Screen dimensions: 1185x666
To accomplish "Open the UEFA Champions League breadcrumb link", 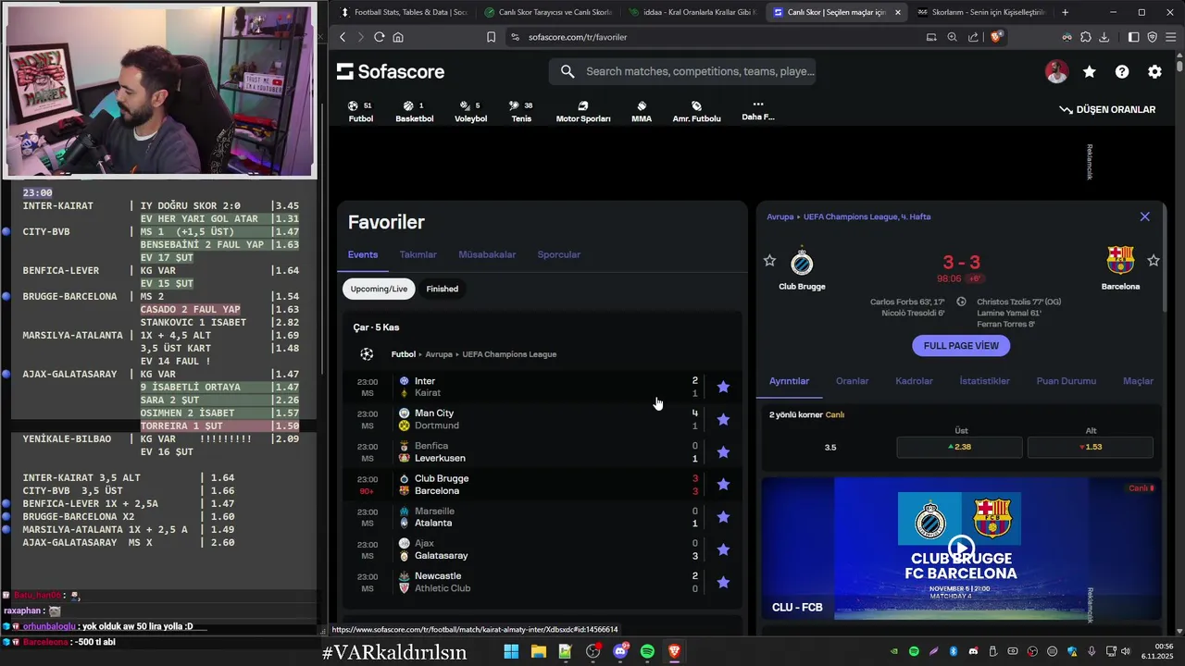I will coord(509,354).
